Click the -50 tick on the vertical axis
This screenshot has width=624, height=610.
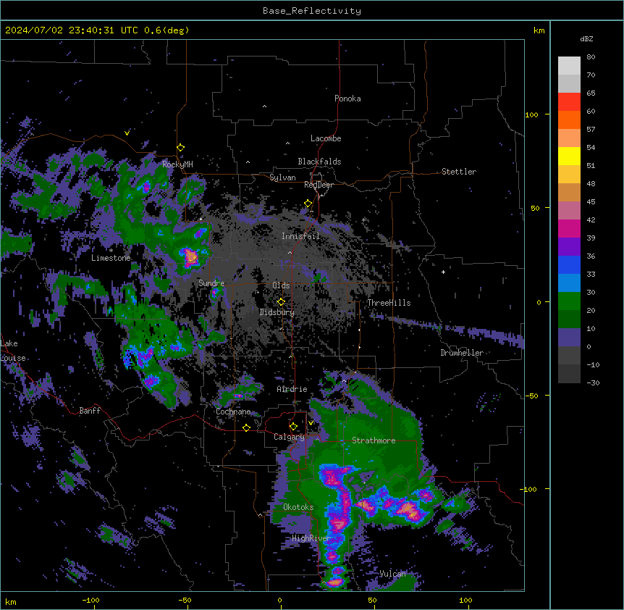pos(531,396)
